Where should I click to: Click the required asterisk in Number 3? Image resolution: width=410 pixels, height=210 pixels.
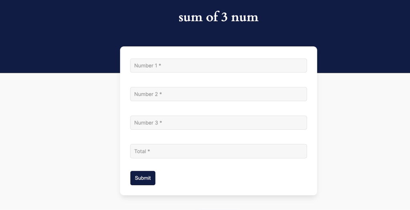tap(161, 122)
